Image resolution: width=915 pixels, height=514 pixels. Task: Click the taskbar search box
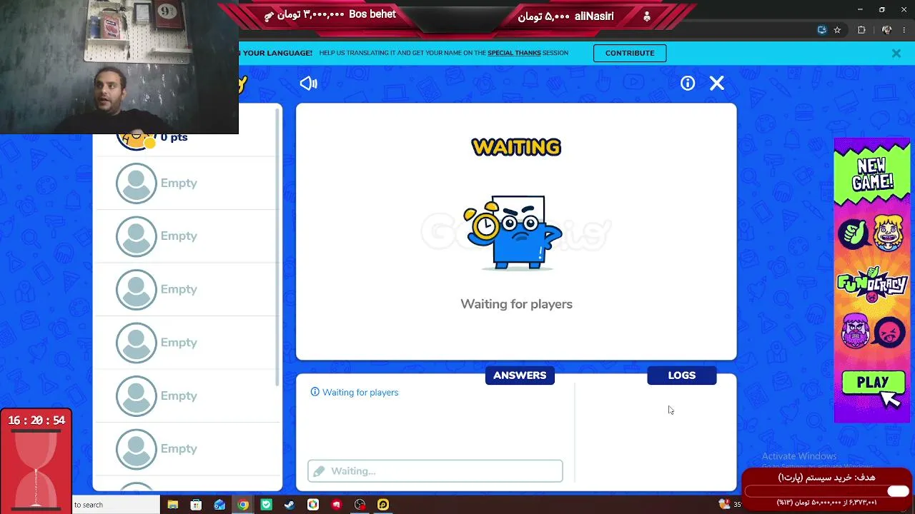point(116,505)
